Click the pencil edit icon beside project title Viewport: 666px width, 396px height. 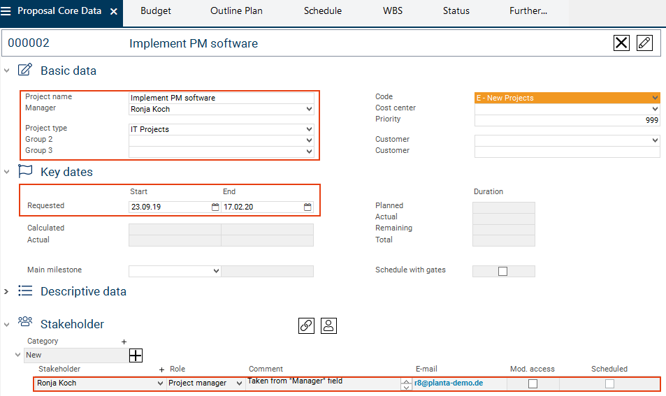point(644,43)
